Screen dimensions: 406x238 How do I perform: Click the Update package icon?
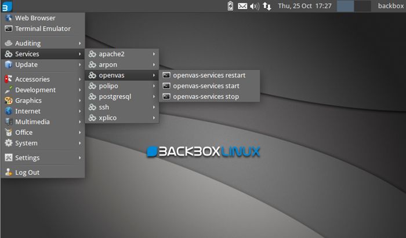pos(9,64)
